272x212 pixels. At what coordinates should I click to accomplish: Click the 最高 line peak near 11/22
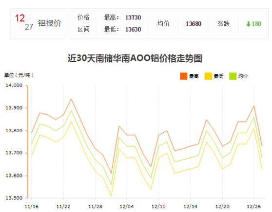point(71,99)
